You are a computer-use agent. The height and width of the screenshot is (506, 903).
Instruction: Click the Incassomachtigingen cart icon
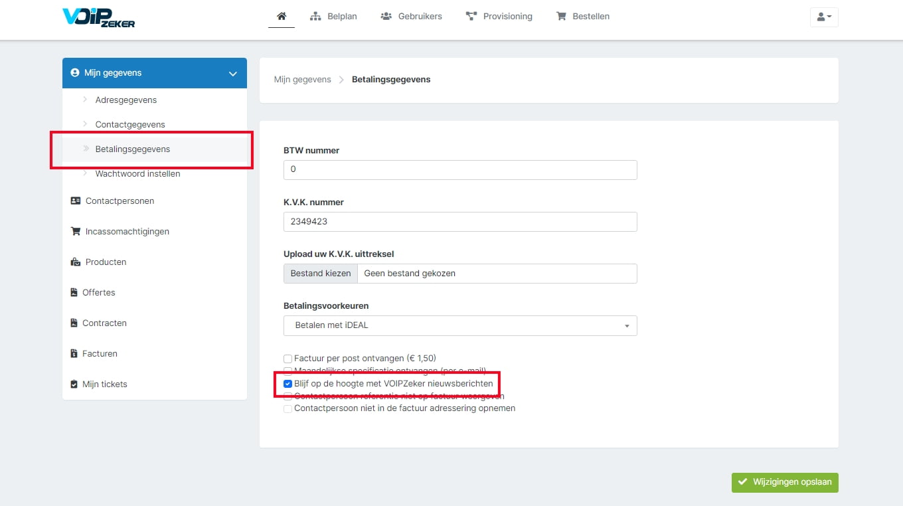[76, 231]
